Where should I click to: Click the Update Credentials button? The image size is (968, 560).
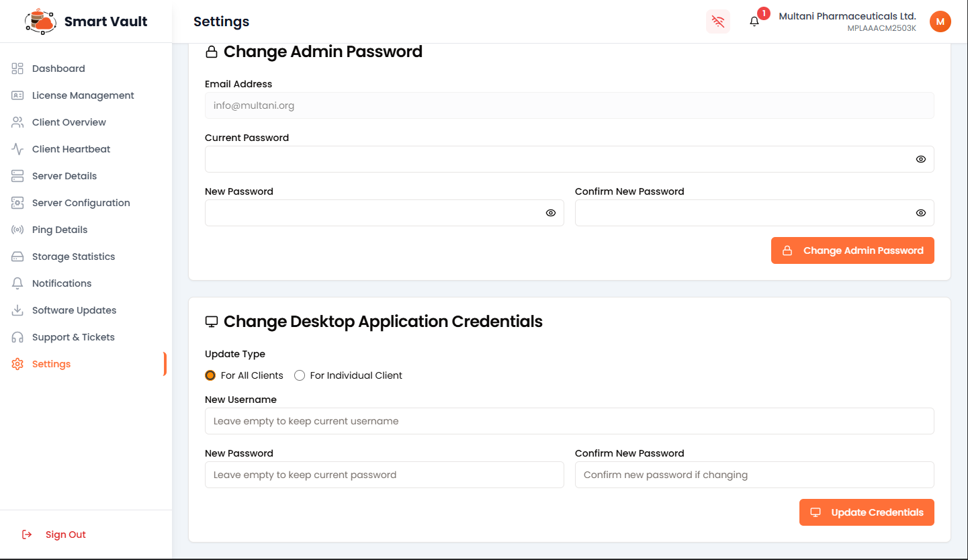pos(866,512)
